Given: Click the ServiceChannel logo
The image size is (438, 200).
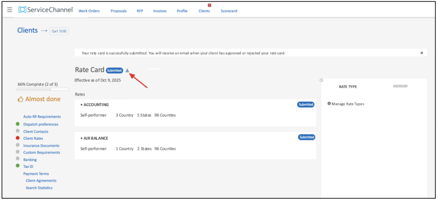Looking at the screenshot, I should tap(46, 10).
